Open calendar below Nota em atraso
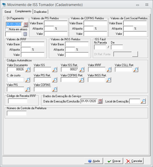The image size is (153, 167). point(25,34)
